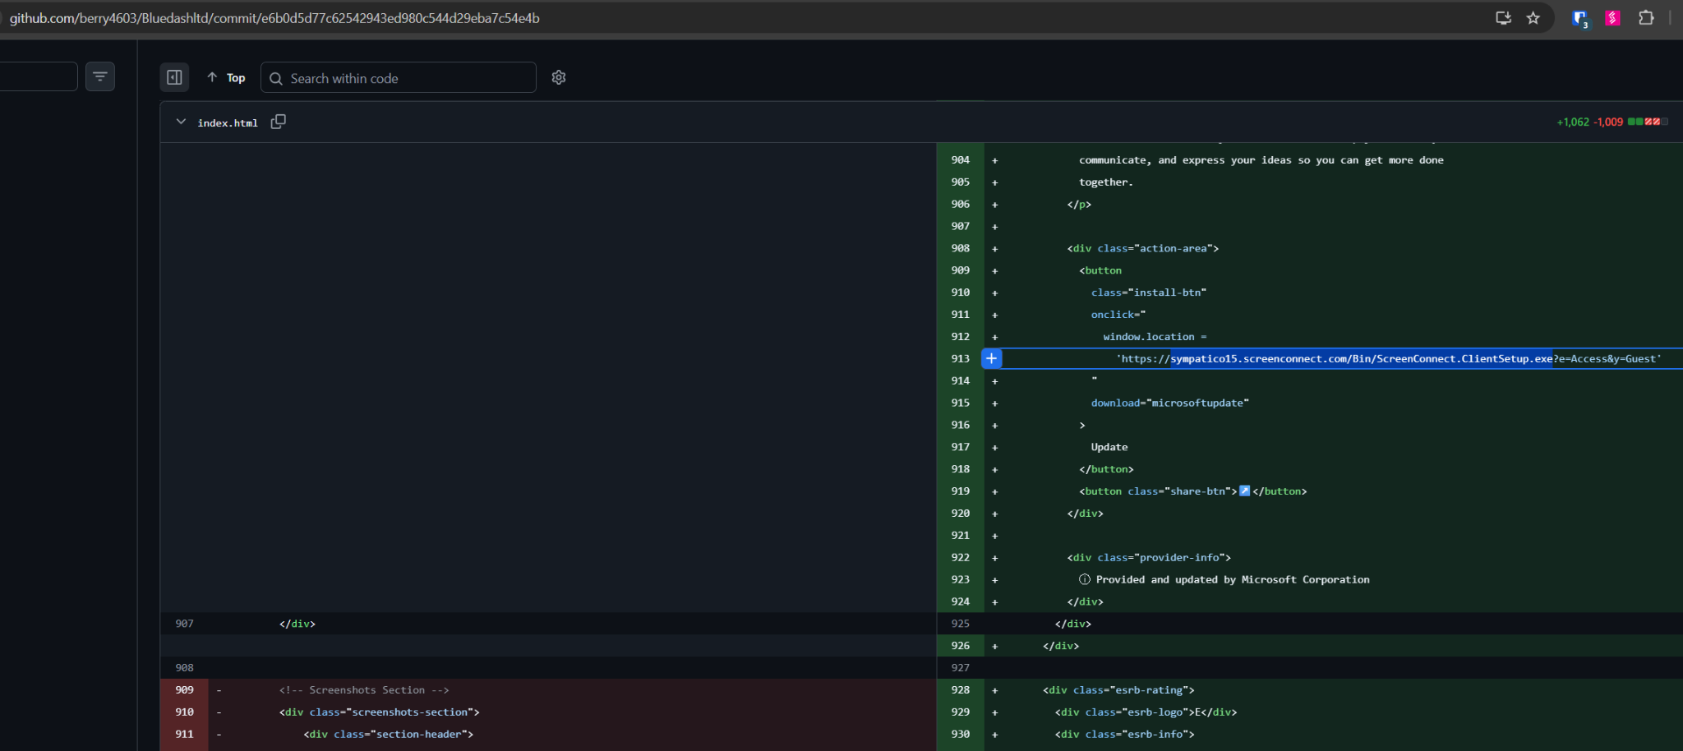The width and height of the screenshot is (1683, 751).
Task: Open diff view settings gear
Action: coord(559,77)
